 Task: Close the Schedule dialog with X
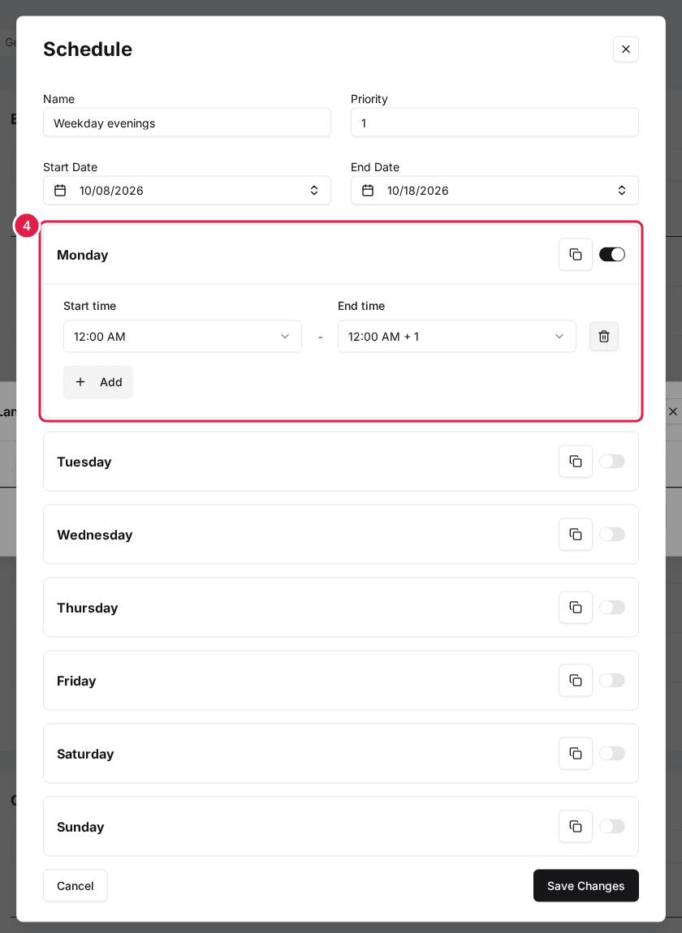click(626, 49)
